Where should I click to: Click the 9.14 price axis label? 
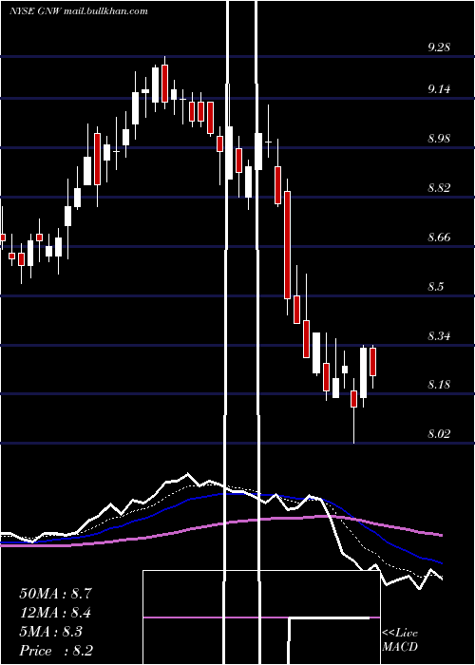point(438,89)
